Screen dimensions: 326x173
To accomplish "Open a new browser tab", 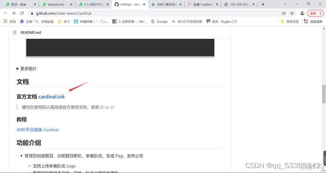I will [x=263, y=5].
